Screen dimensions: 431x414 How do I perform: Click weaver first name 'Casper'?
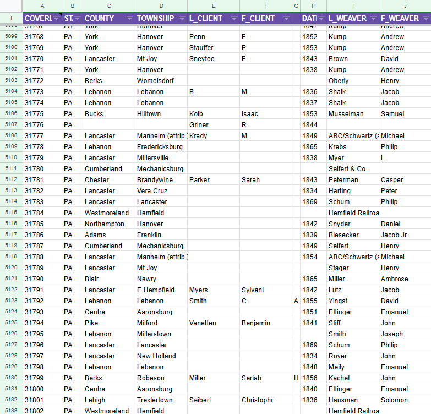[405, 180]
